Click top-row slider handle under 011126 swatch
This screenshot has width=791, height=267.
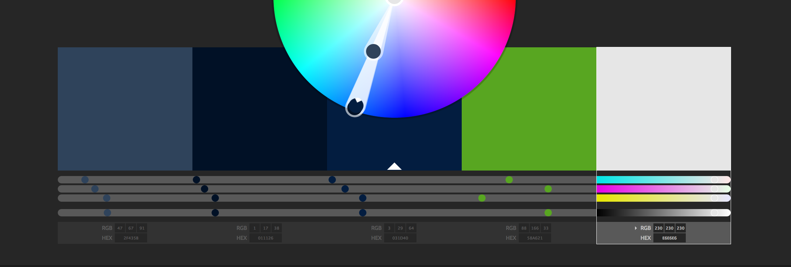pyautogui.click(x=196, y=180)
